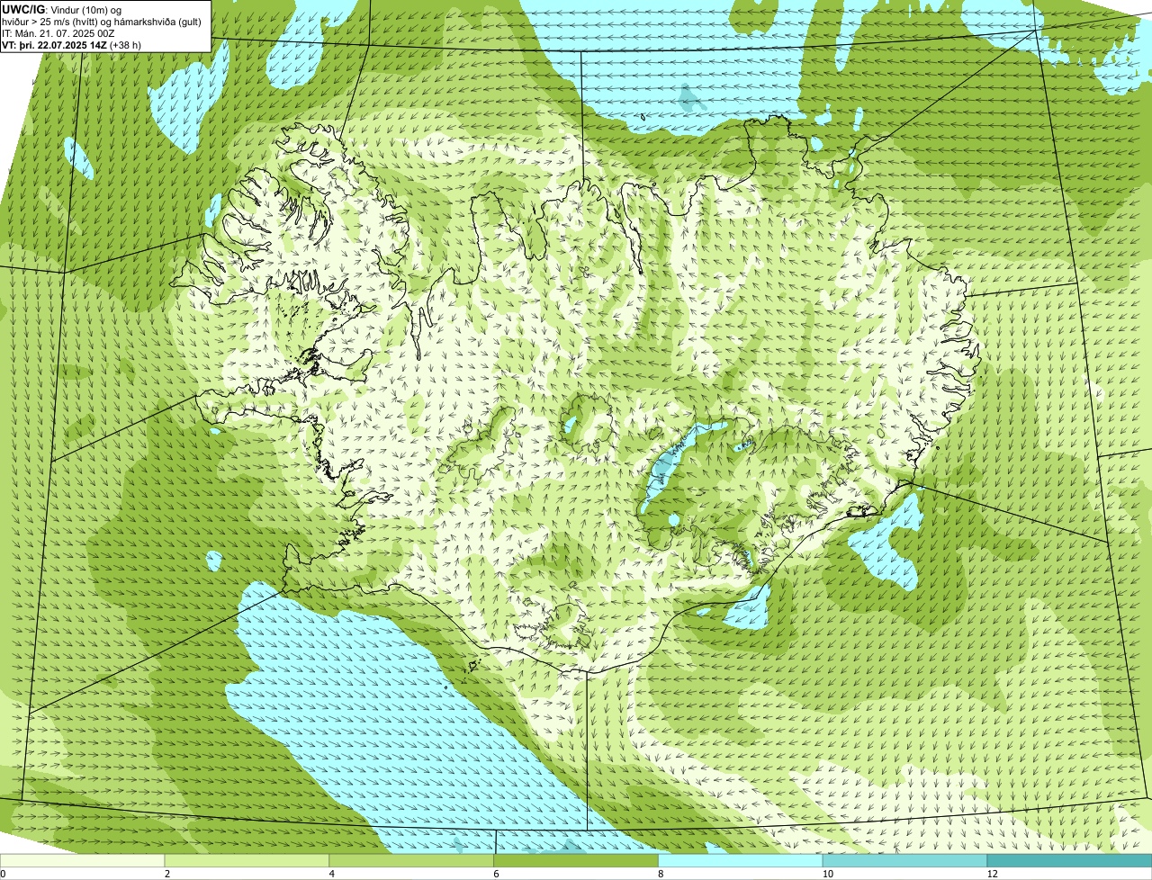Click the "VT: þri. 22.07.2025 14Z (+38 h)" line
The height and width of the screenshot is (880, 1152).
[x=72, y=44]
